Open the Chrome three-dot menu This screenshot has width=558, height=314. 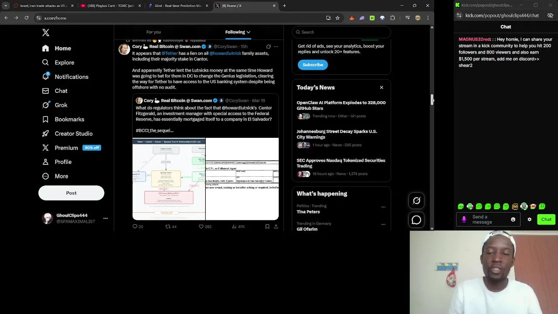click(428, 18)
